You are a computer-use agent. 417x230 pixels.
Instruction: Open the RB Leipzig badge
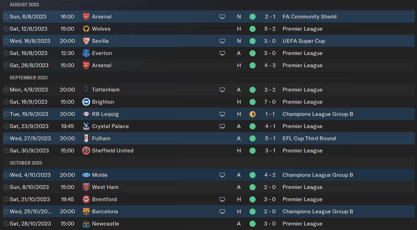(x=86, y=114)
